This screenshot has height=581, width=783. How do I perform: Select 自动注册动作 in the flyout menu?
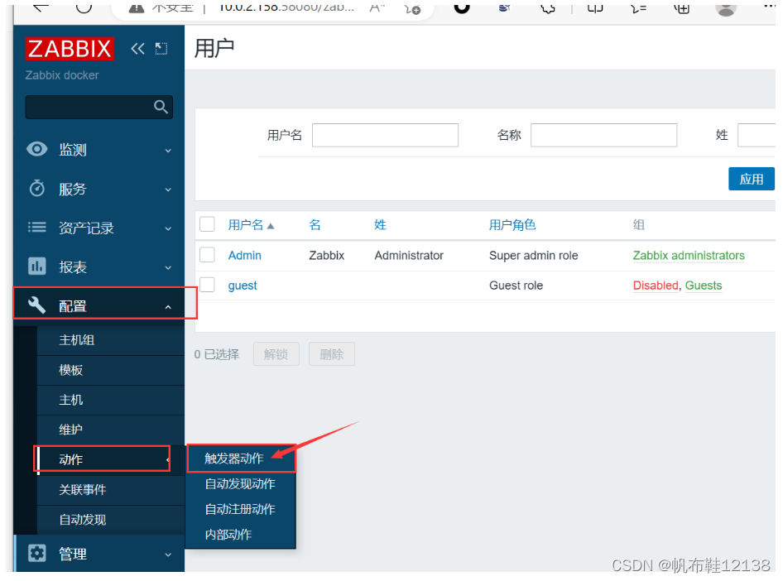[x=240, y=509]
